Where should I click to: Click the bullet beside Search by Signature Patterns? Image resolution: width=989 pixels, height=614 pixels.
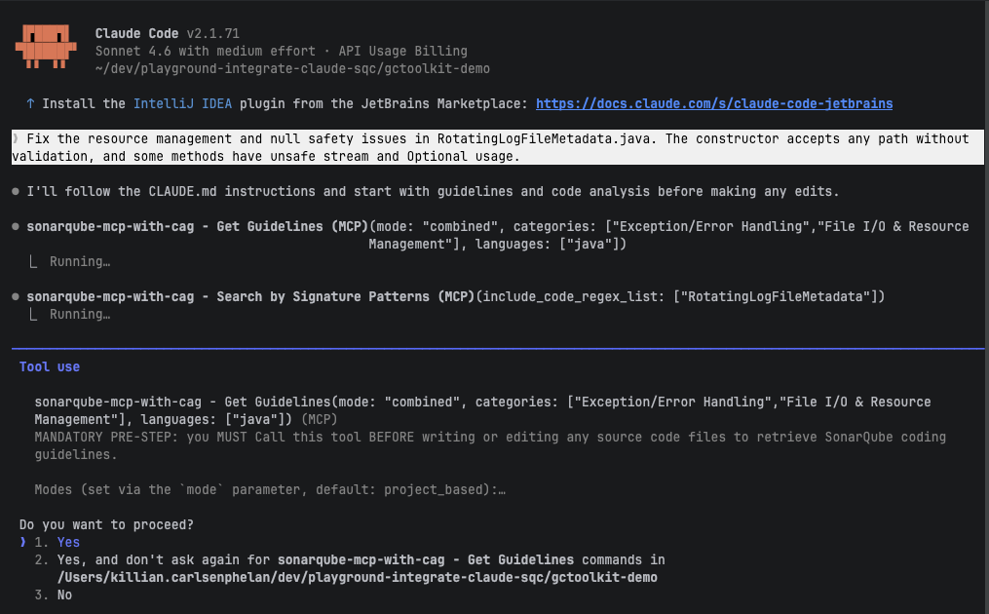(16, 296)
